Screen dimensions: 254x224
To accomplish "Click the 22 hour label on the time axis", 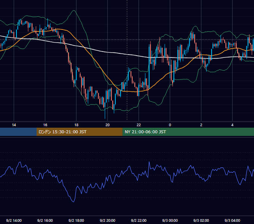I will click(139, 125).
